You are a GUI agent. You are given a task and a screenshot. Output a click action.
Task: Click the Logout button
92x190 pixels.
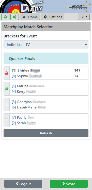(23, 184)
